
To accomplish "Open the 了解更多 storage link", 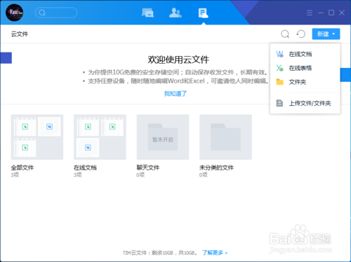I will click(215, 253).
